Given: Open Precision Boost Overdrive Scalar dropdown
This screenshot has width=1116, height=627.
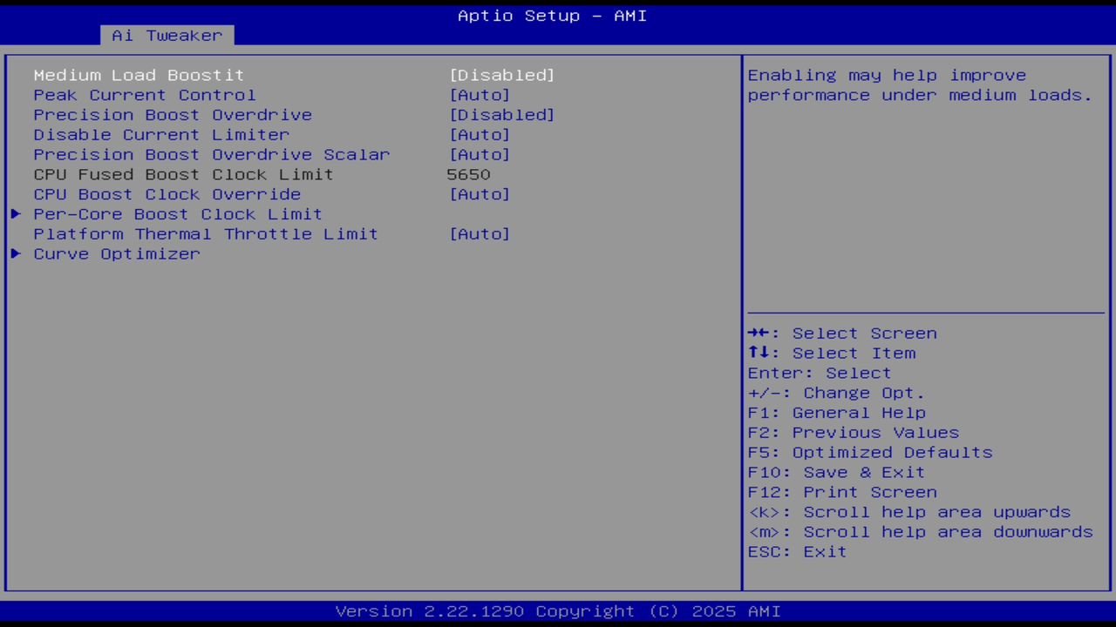Looking at the screenshot, I should pyautogui.click(x=211, y=154).
